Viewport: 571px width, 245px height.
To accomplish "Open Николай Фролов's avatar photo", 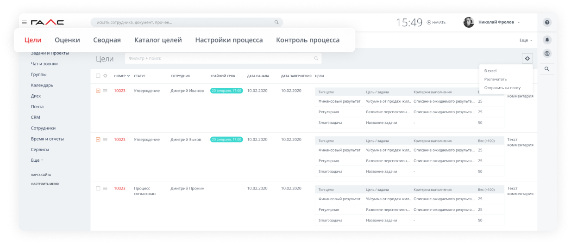I will click(469, 22).
